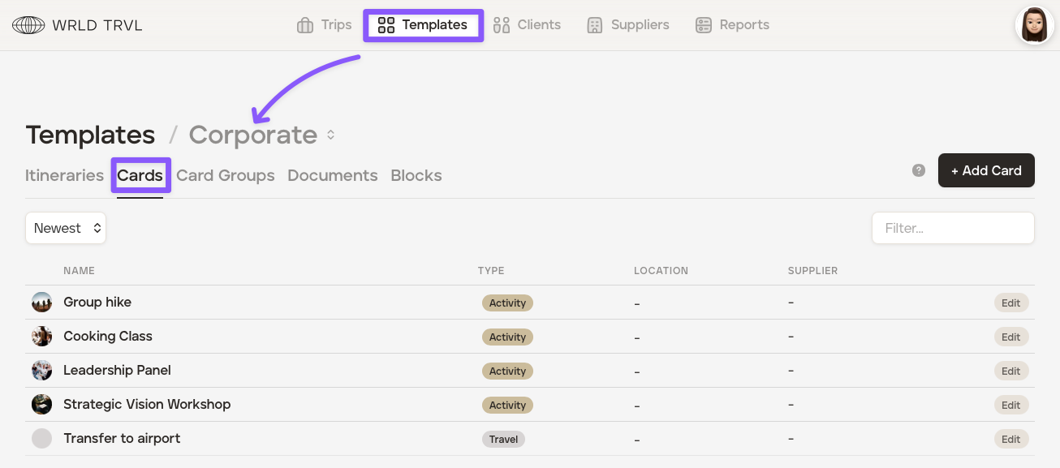Select the Blocks tab
The width and height of the screenshot is (1060, 468).
coord(416,175)
